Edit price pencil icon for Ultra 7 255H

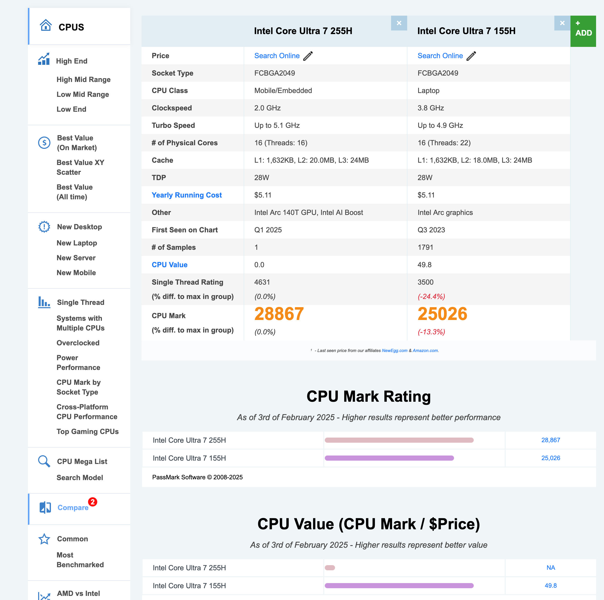click(308, 56)
